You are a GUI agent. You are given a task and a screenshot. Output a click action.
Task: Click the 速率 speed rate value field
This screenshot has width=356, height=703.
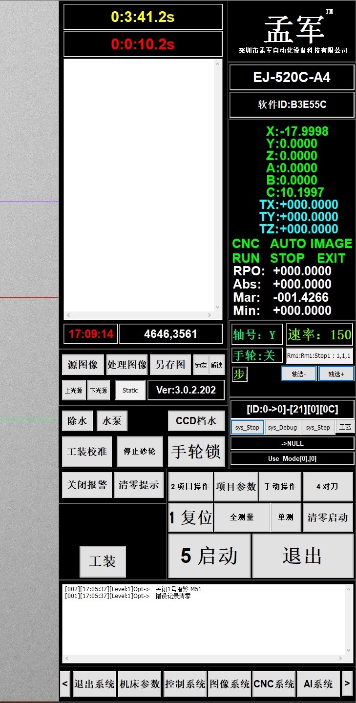[319, 334]
